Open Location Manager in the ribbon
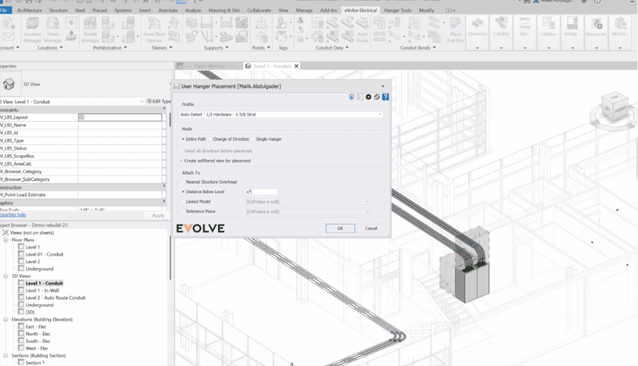 [x=33, y=30]
